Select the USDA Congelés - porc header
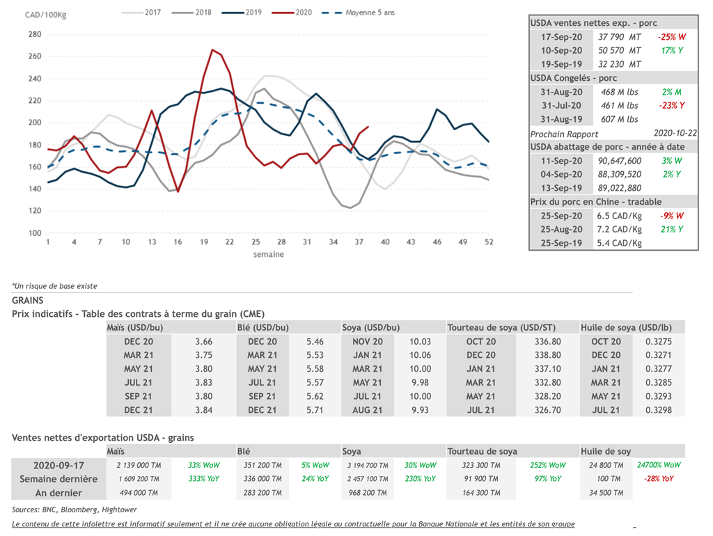713x536 pixels. click(x=574, y=78)
